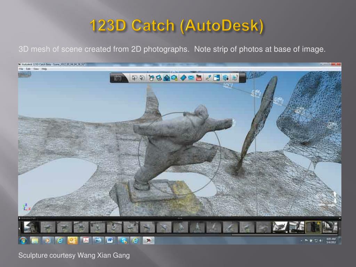This screenshot has height=267, width=356.
Task: Click the 123D Catch taskbar button
Action: (148, 240)
